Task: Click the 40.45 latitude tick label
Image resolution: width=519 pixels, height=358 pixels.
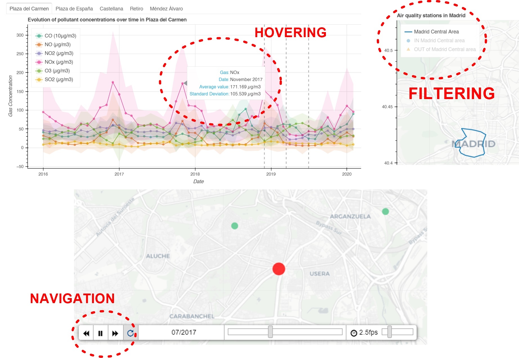Action: click(x=387, y=107)
